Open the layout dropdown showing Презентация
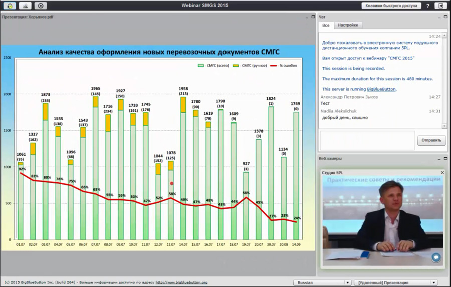Image resolution: width=451 pixels, height=287 pixels. (395, 282)
